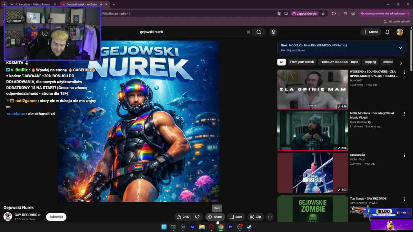Screen dimensions: 413x232
Task: Close the Gejowski Nurek YouTube tab
Action: 106,5
